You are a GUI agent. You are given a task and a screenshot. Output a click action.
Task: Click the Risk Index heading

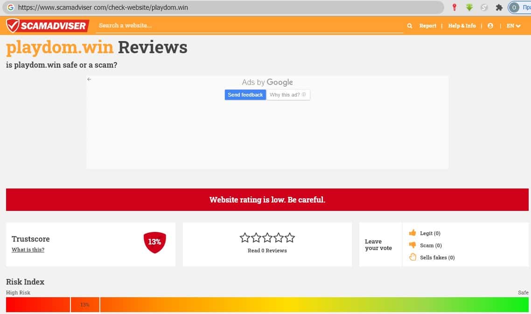pos(25,282)
